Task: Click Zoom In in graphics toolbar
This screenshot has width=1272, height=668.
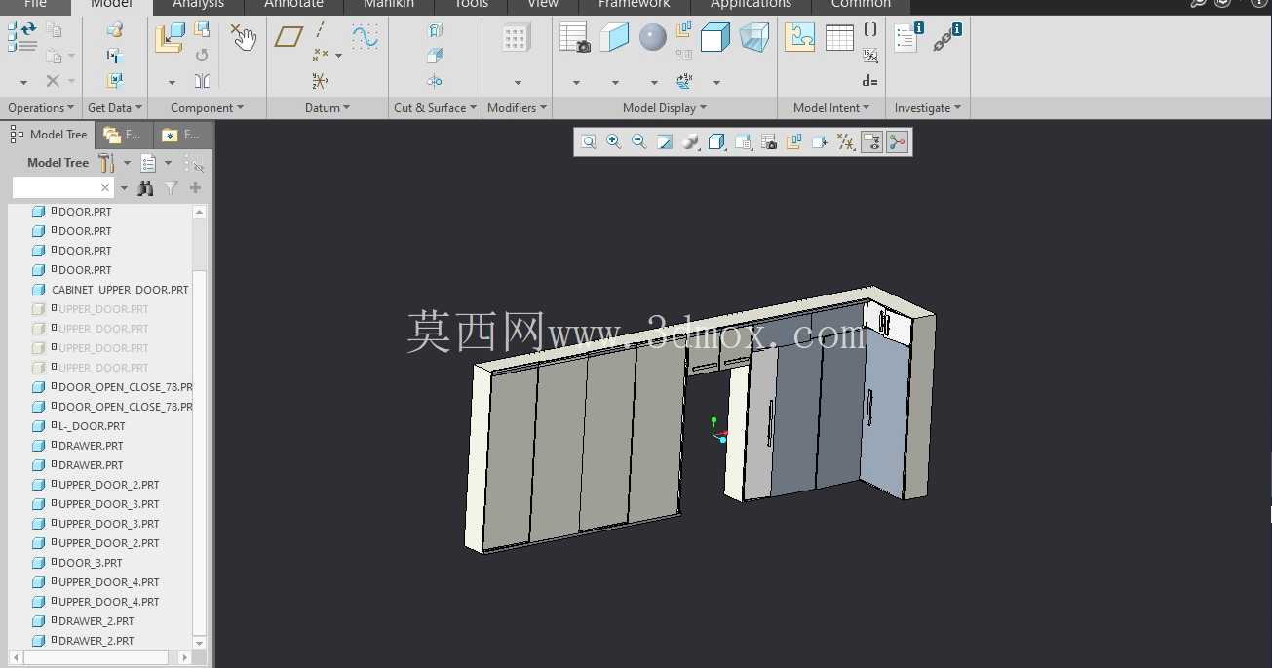Action: 614,142
